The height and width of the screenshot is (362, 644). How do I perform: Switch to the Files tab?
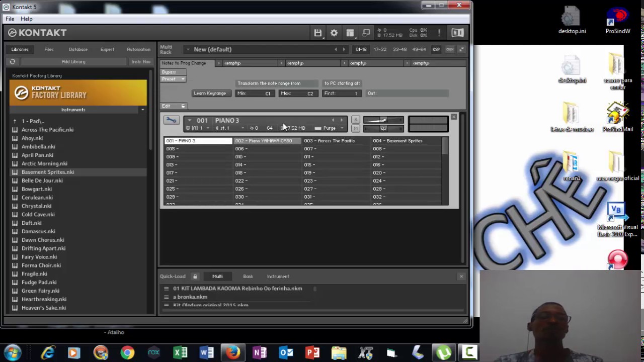(49, 49)
